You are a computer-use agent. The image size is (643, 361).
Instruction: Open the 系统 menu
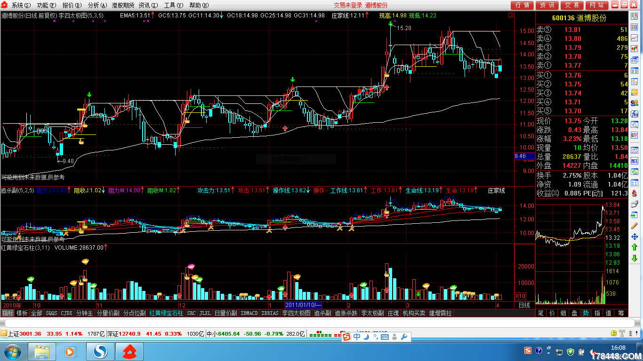click(21, 5)
